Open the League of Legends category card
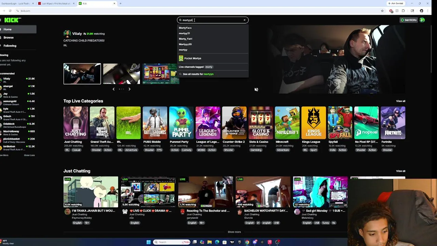Screen dimensions: 437x246 click(208, 123)
